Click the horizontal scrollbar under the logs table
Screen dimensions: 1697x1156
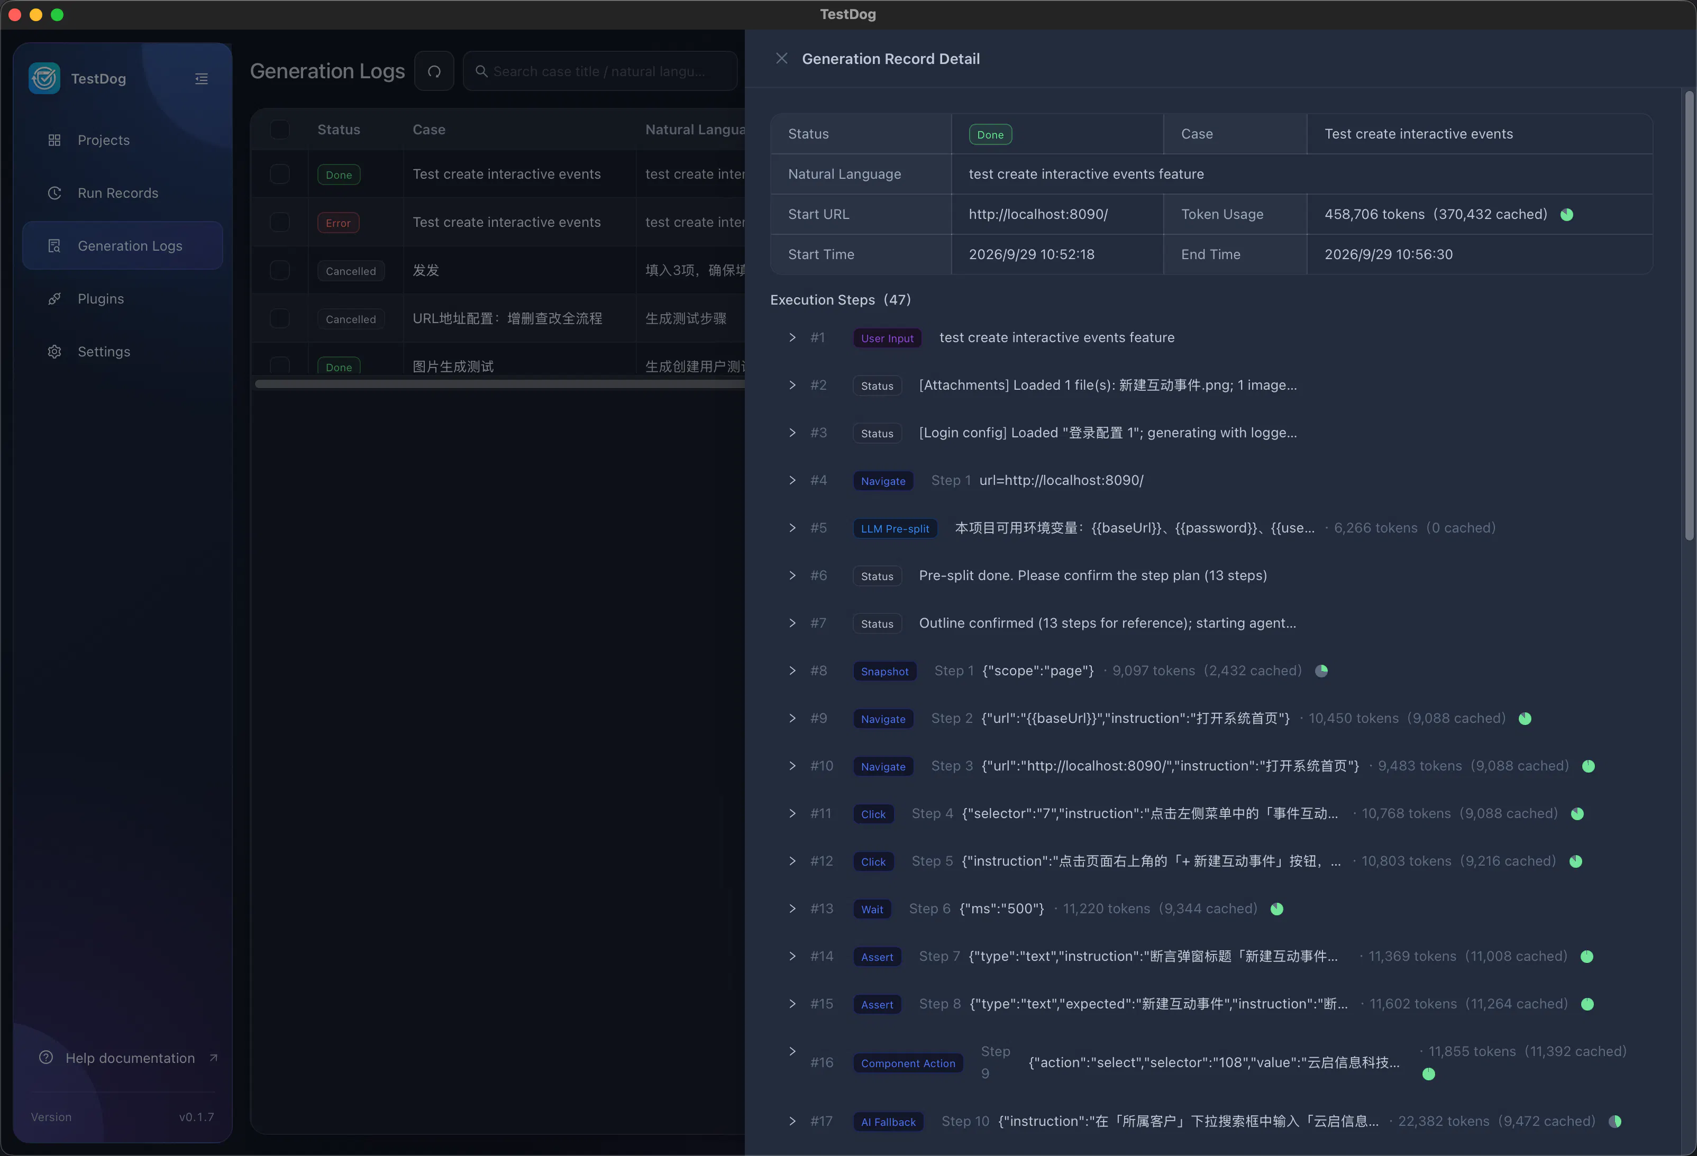click(500, 384)
